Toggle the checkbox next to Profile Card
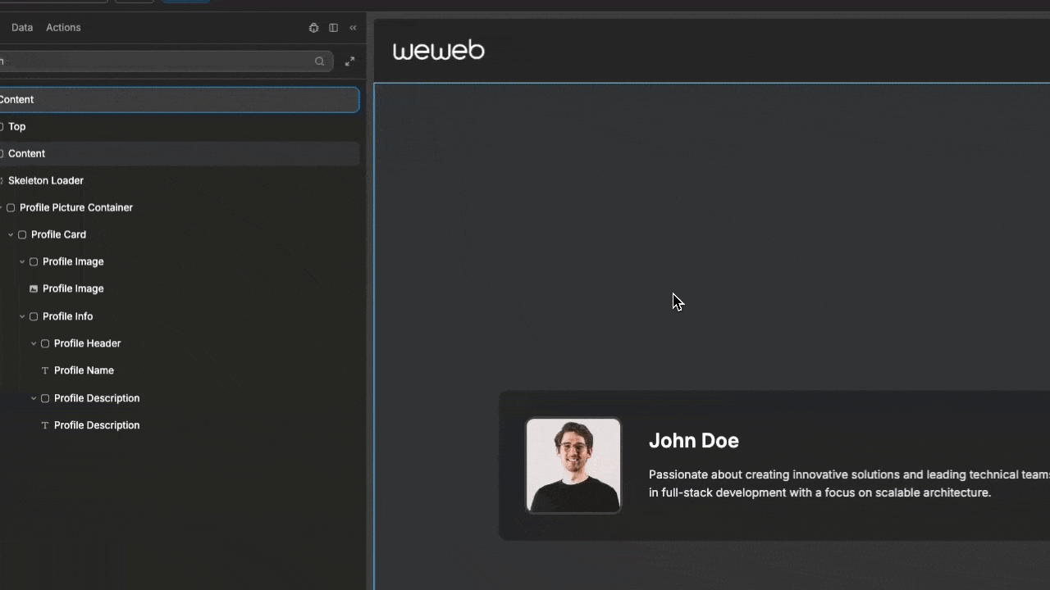The width and height of the screenshot is (1050, 590). coord(22,234)
